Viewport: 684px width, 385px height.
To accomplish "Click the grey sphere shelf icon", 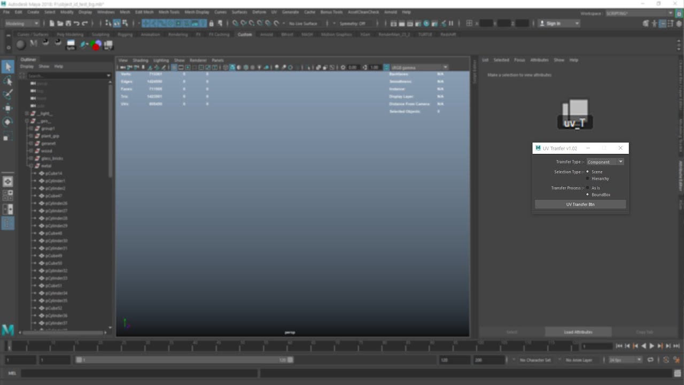I will [21, 45].
